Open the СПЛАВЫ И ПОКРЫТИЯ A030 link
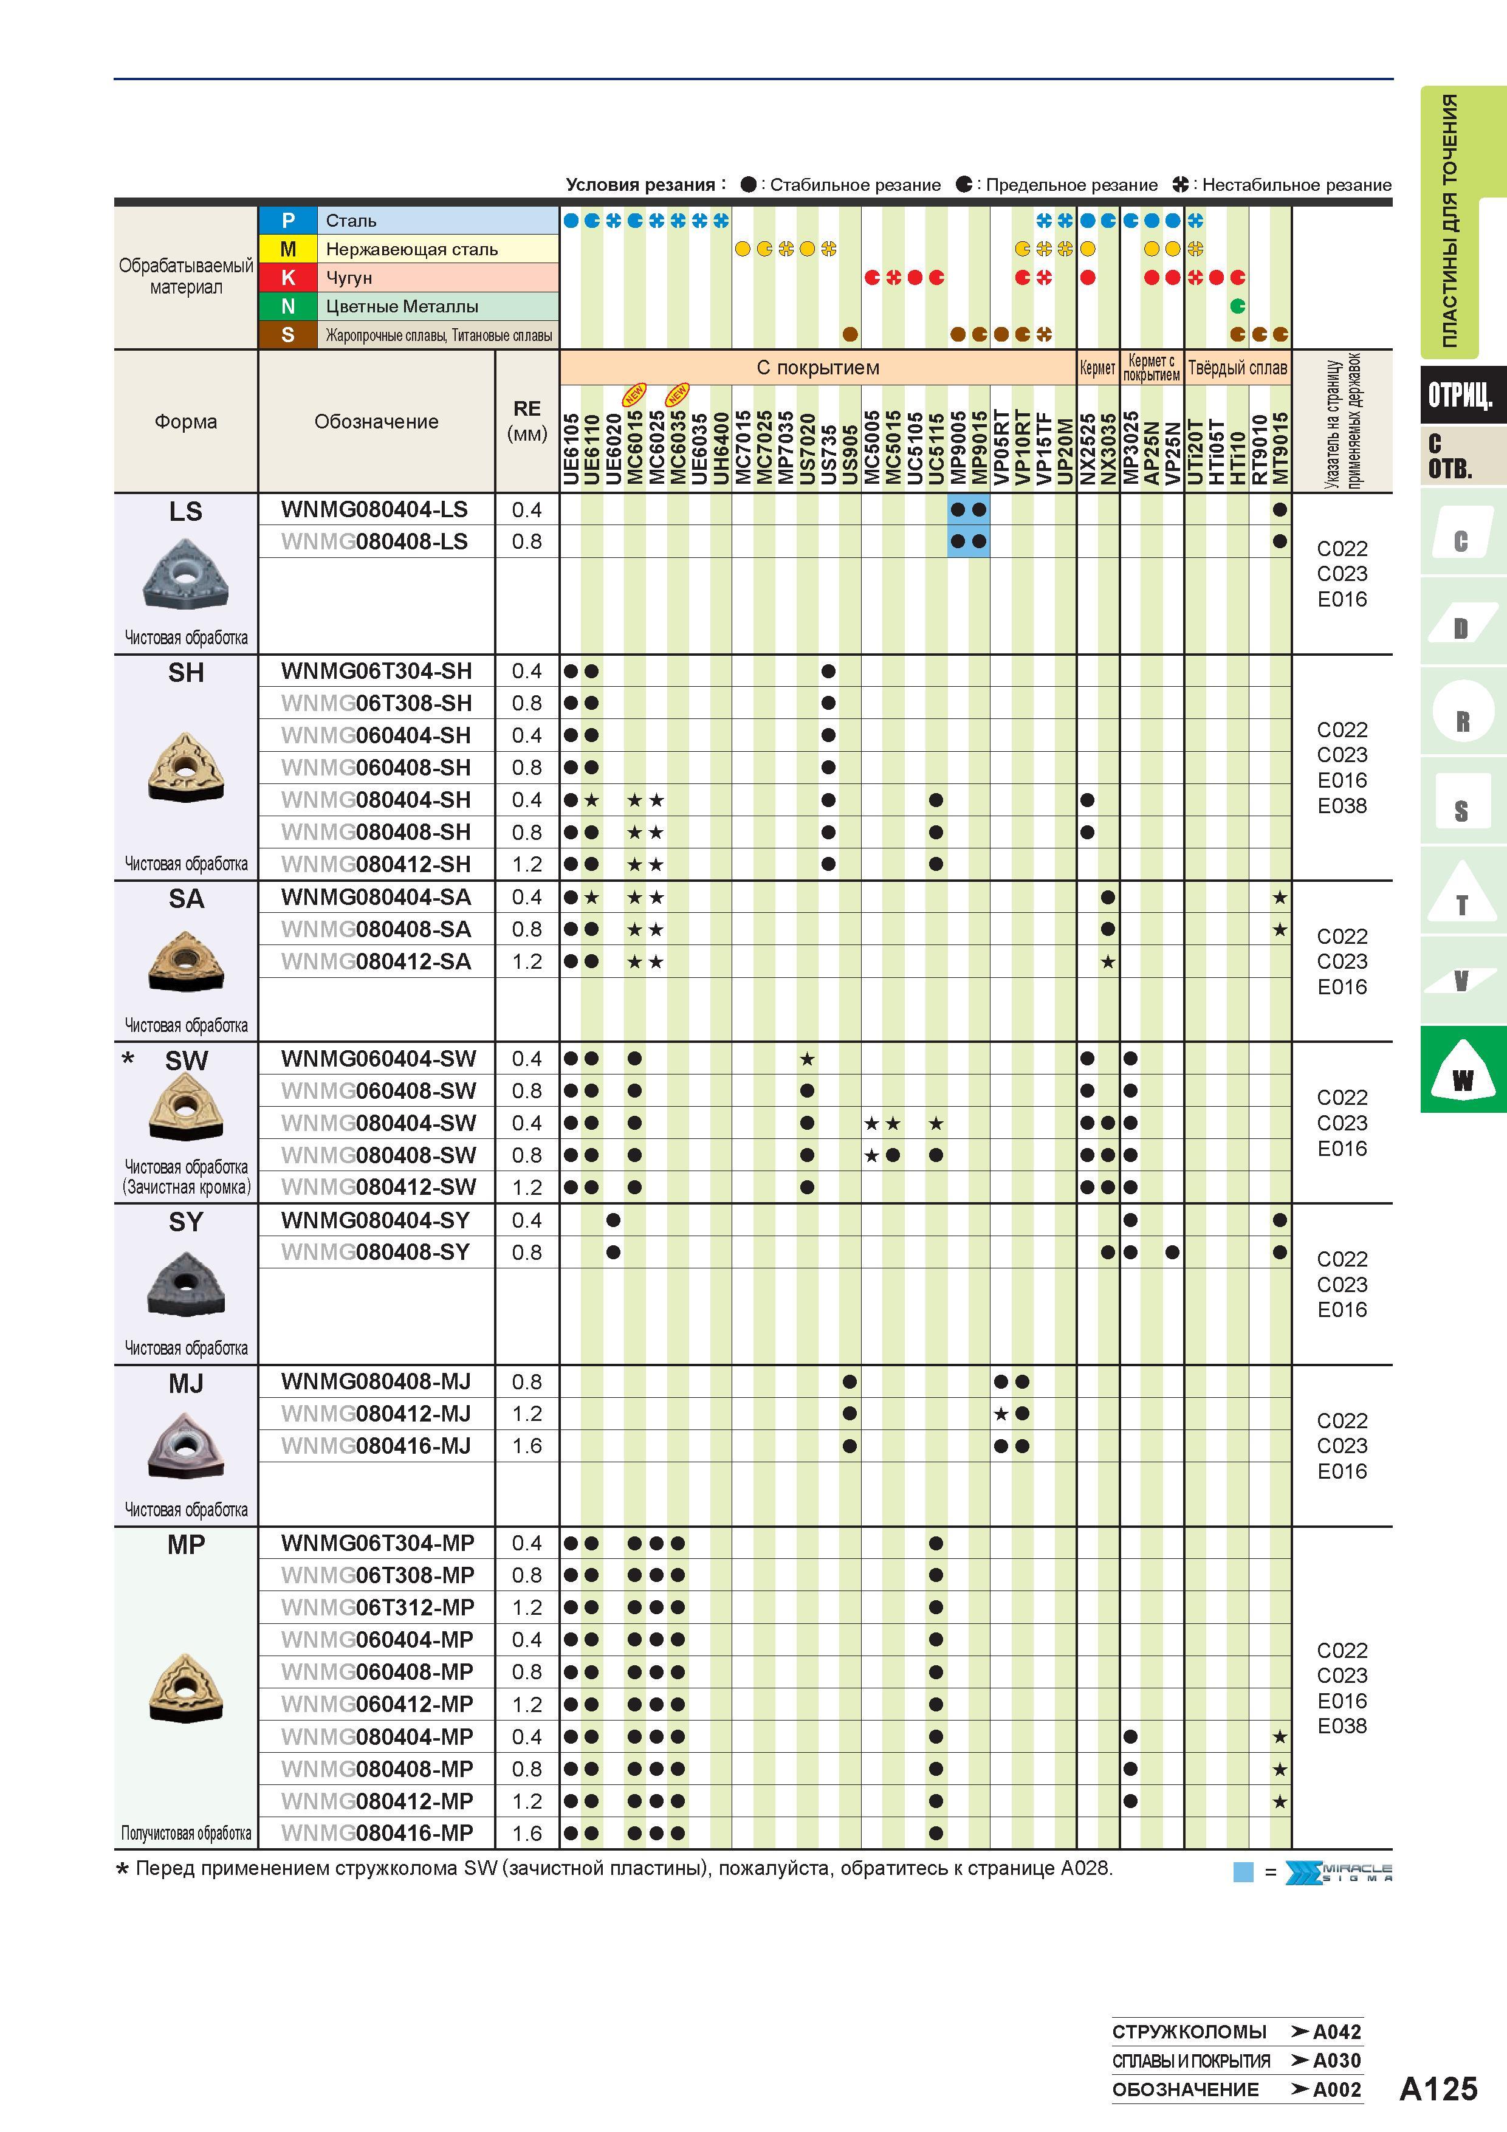This screenshot has width=1507, height=2132. coord(1237,2060)
